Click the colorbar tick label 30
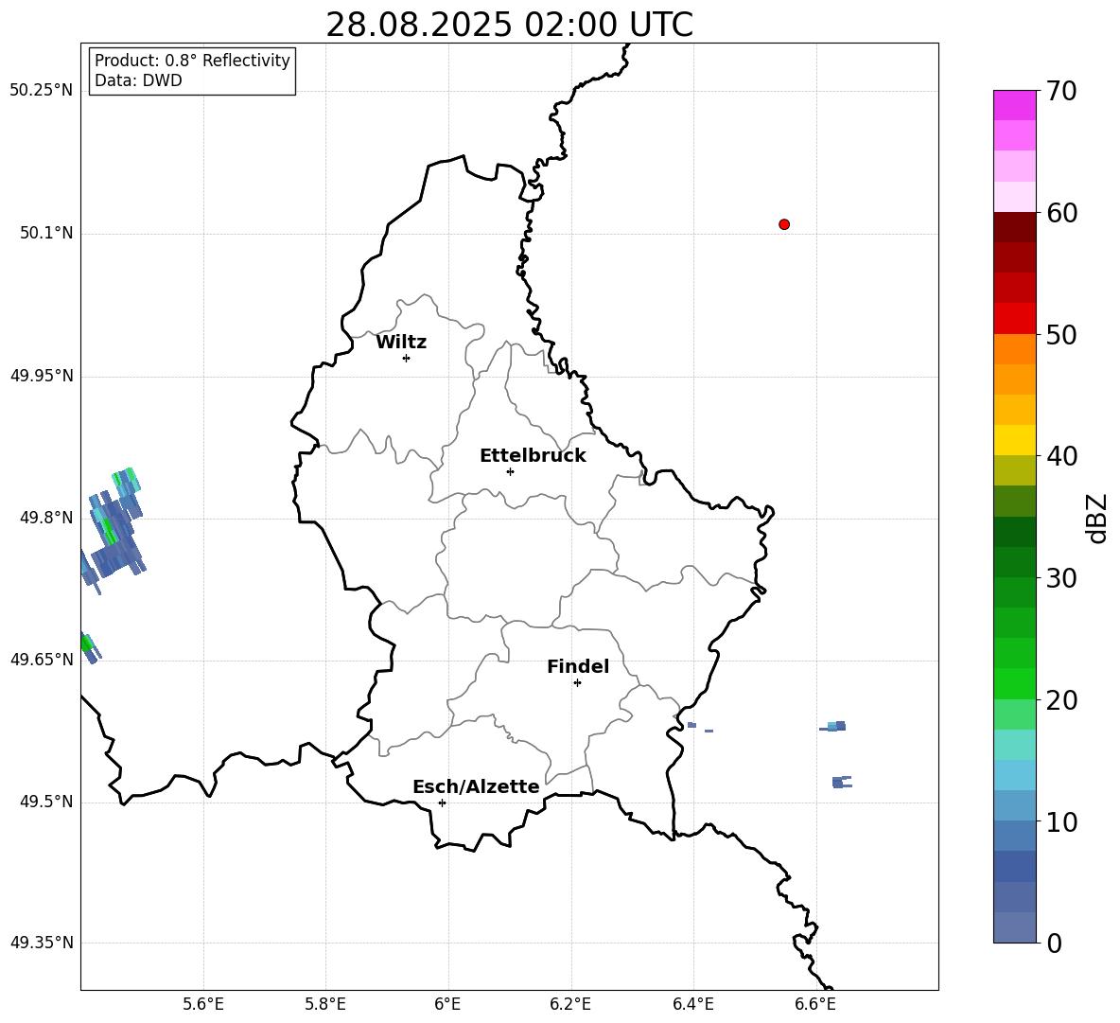 1061,578
